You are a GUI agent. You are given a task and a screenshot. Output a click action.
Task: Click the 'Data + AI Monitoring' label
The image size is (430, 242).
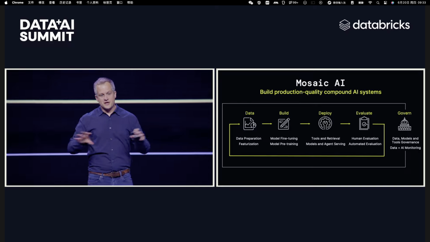coord(405,148)
